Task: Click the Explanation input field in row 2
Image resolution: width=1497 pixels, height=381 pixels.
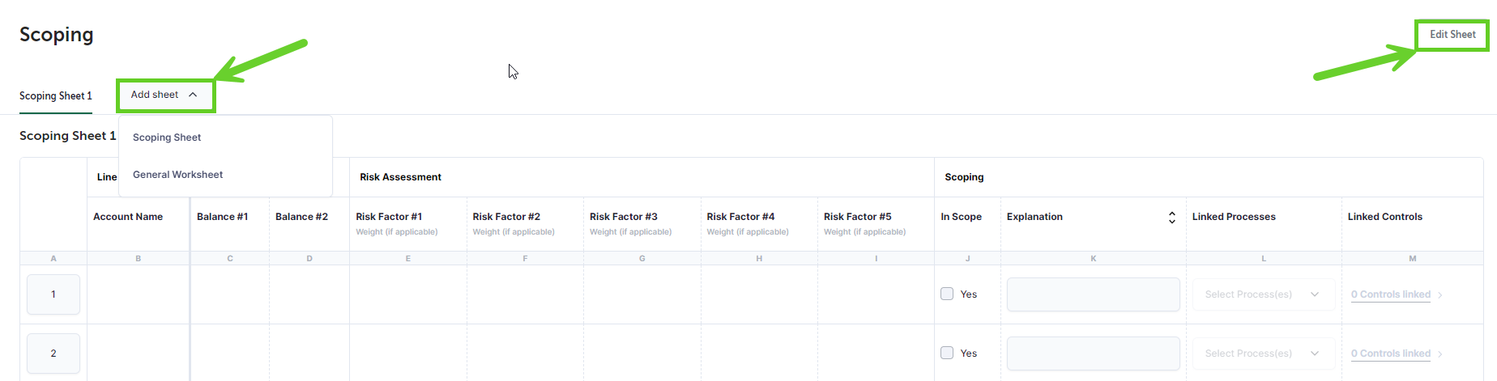Action: (x=1093, y=353)
